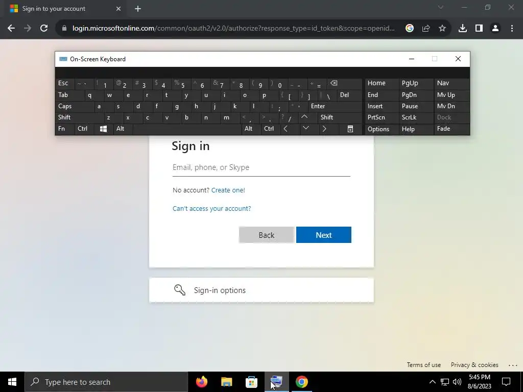
Task: Open 'Can't access your account?' link
Action: [x=212, y=208]
